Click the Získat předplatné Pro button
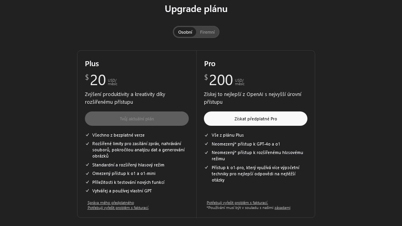The width and height of the screenshot is (402, 226). coord(255,119)
